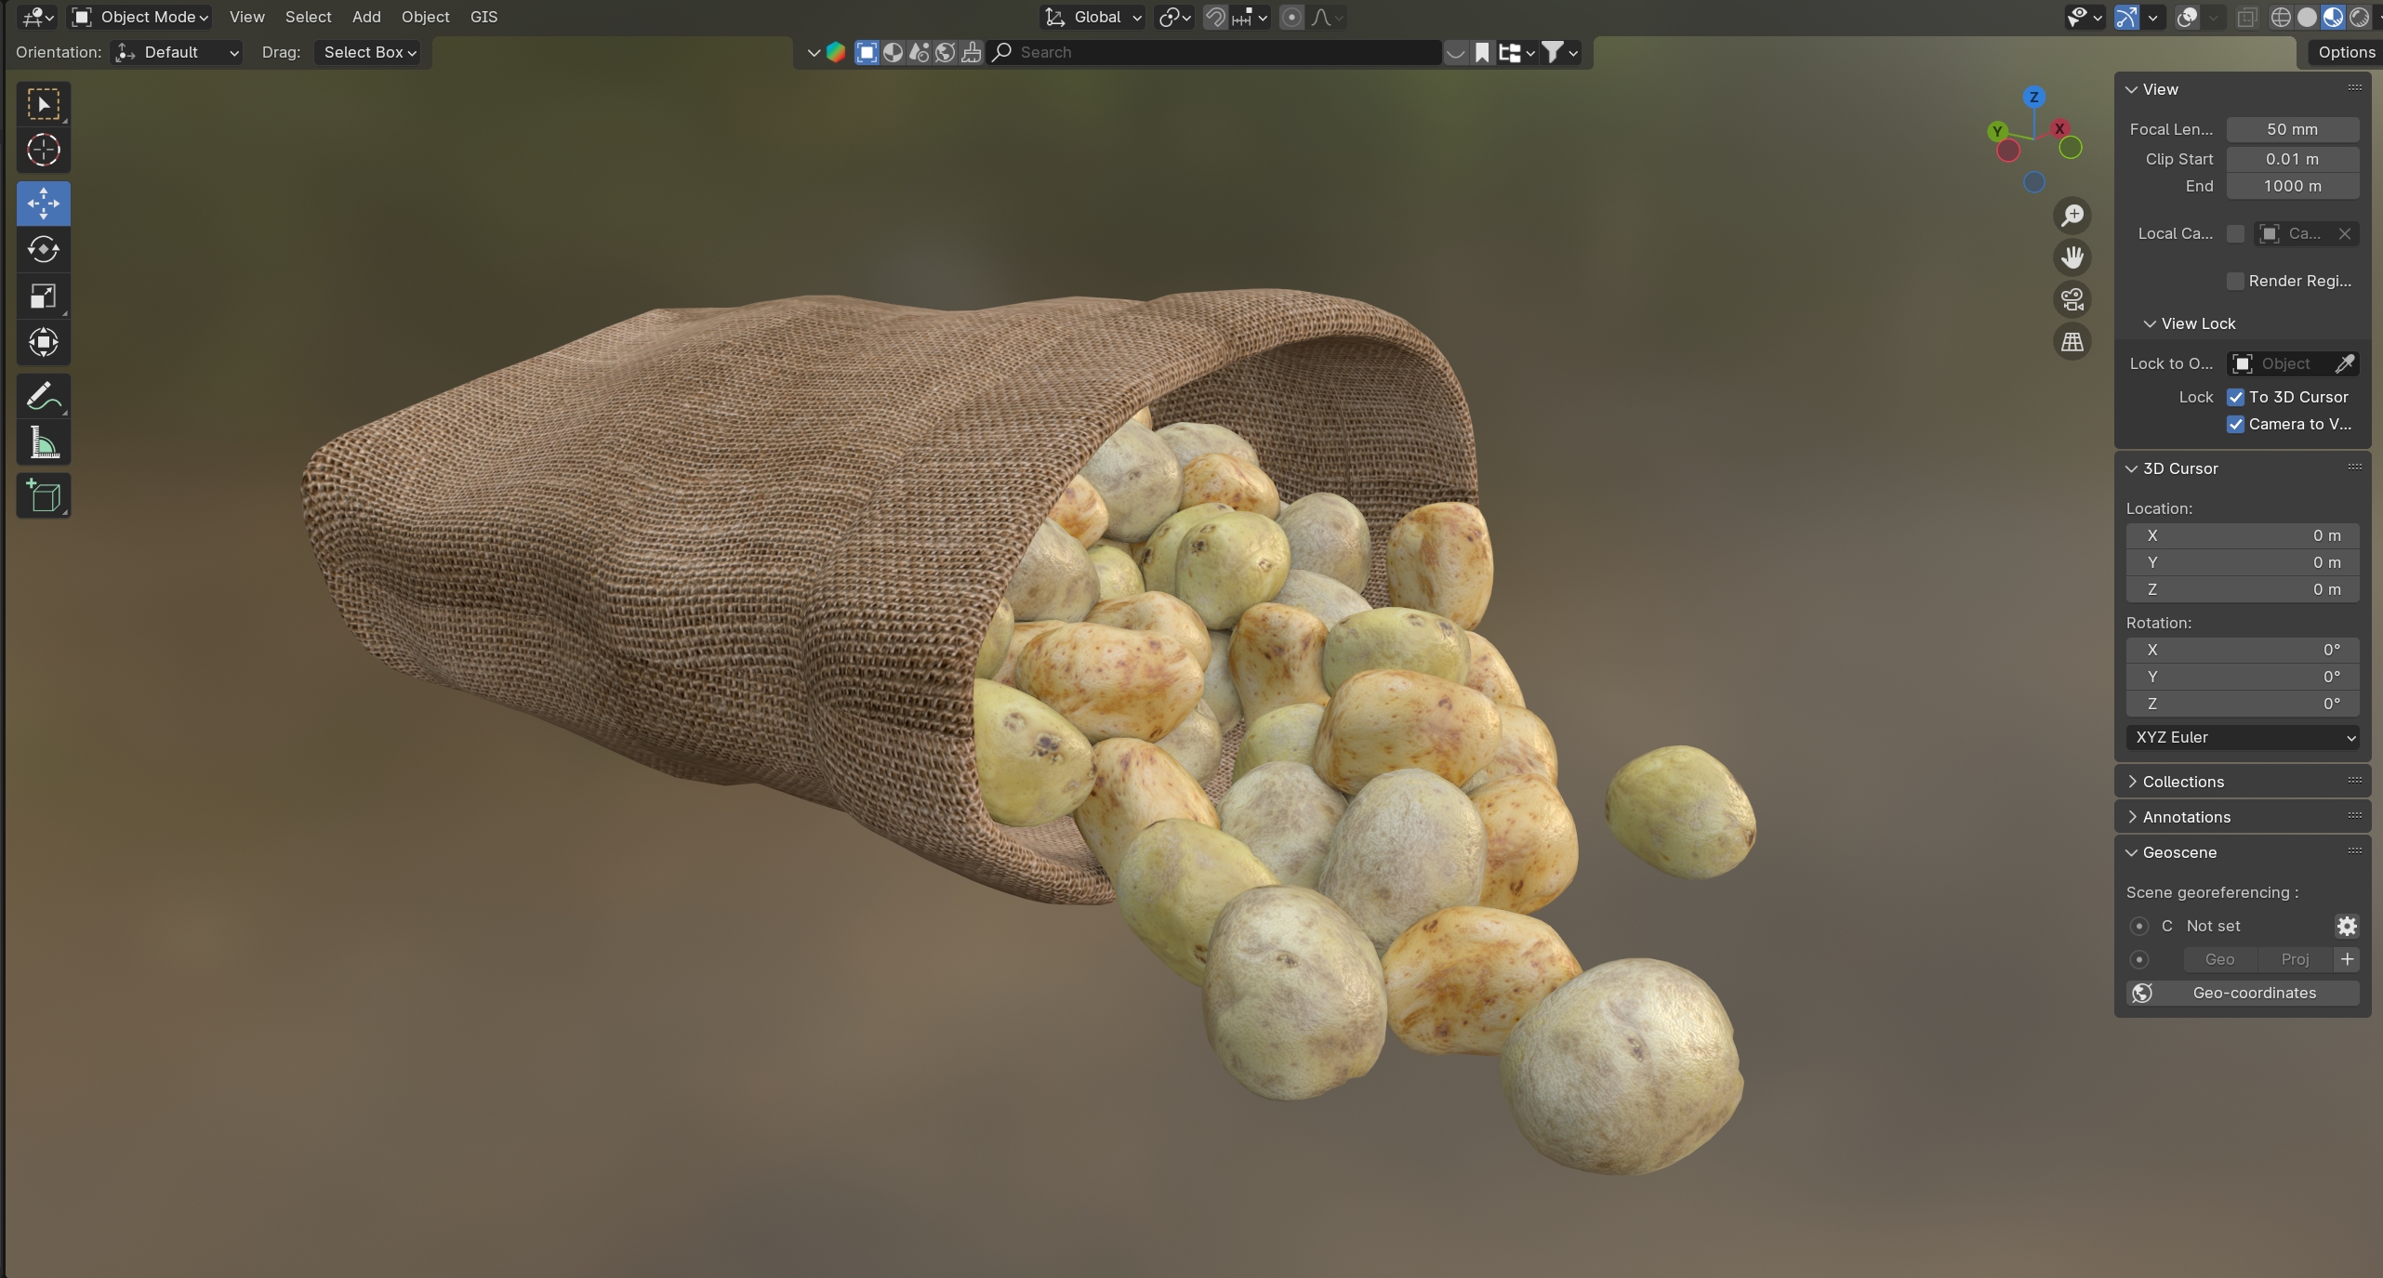
Task: Switch to orthographic view with the grid icon
Action: (2072, 342)
